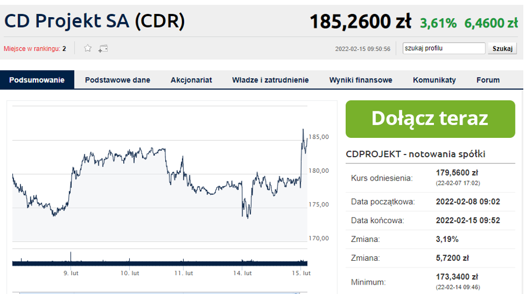Add company to favorites with star icon
Viewport: 526px width, 294px height.
point(88,49)
